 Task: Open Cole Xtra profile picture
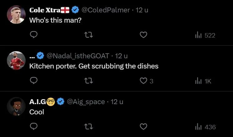pos(16,14)
